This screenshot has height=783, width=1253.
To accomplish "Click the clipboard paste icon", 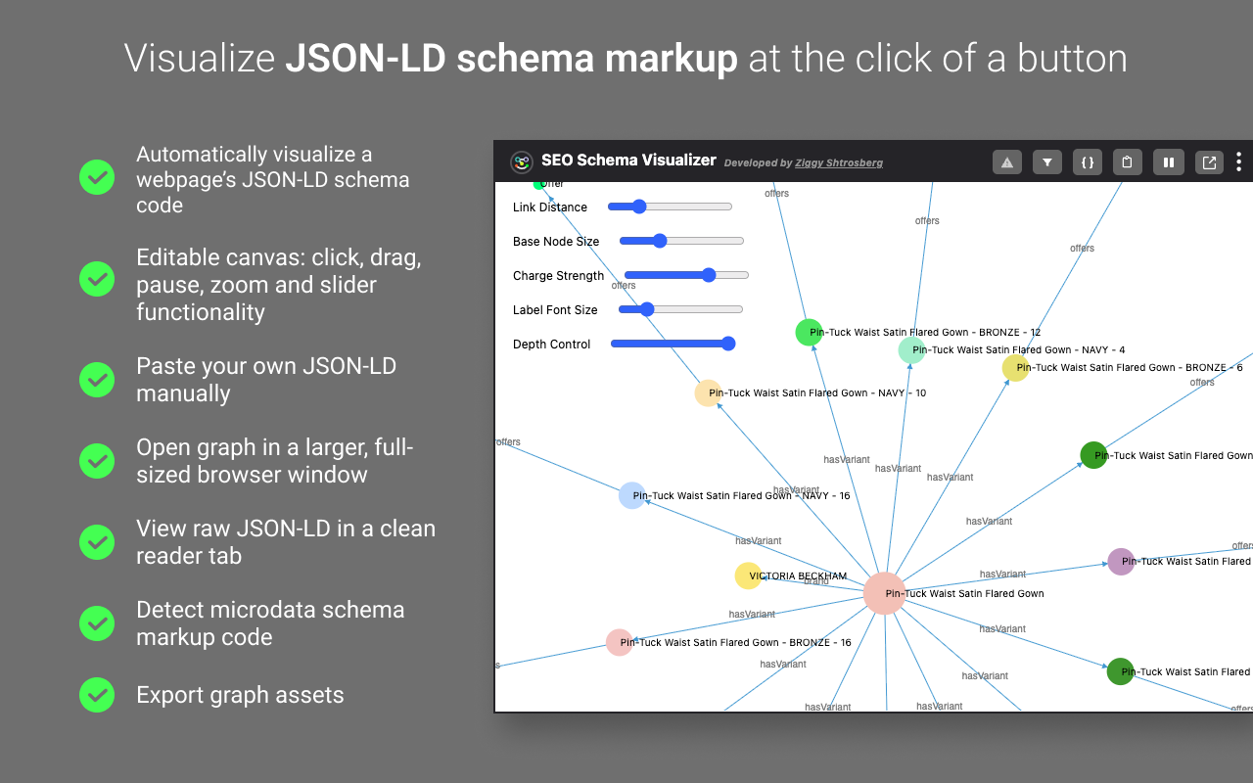I will click(1128, 162).
